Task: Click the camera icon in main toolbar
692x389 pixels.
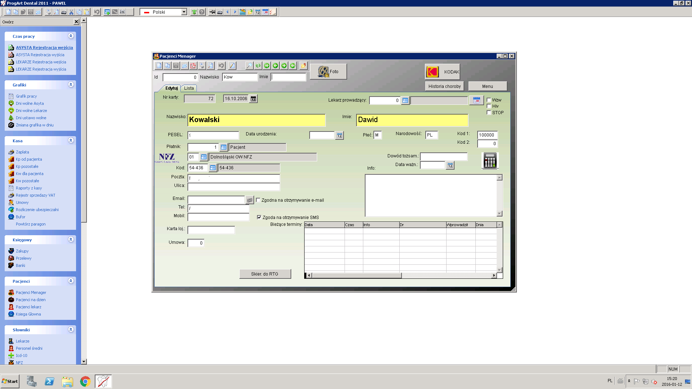Action: click(123, 12)
